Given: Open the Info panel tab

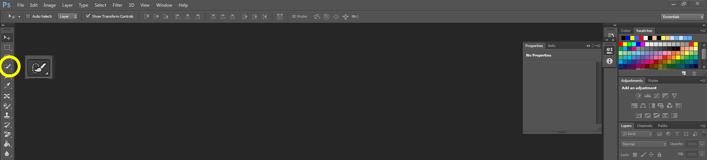Looking at the screenshot, I should [x=551, y=46].
